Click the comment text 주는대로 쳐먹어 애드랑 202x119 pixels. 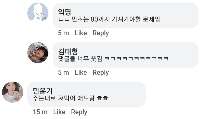tap(63, 98)
